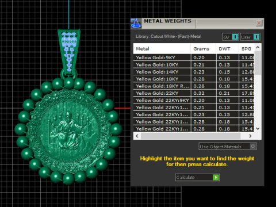The height and width of the screenshot is (207, 276).
Task: Click the green Calculate arrow icon
Action: point(216,177)
